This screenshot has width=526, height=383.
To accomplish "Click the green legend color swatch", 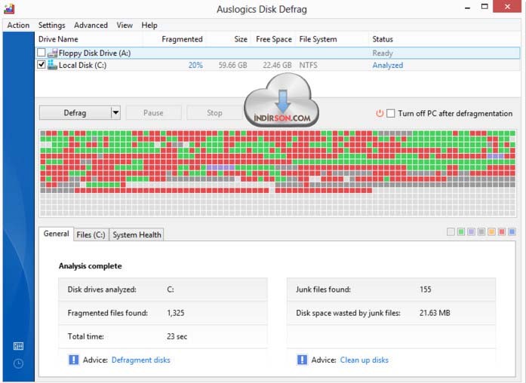I will [461, 231].
